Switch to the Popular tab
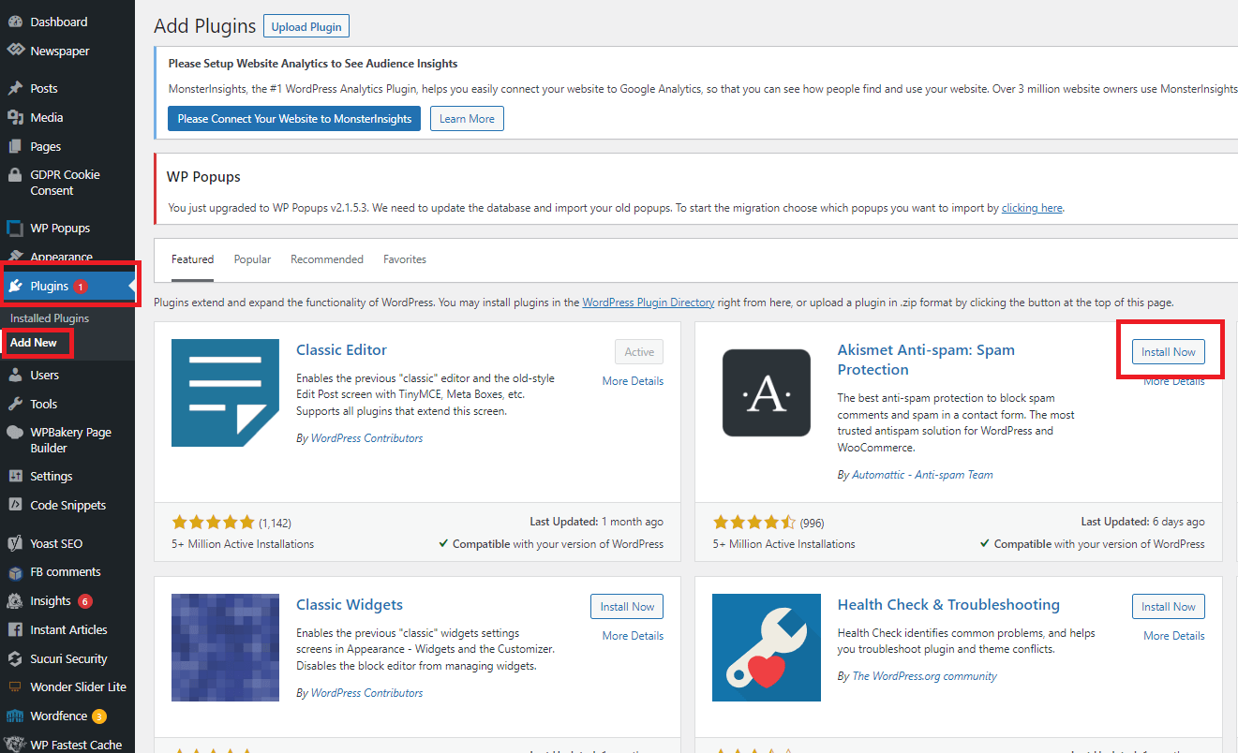This screenshot has width=1238, height=753. [x=252, y=259]
